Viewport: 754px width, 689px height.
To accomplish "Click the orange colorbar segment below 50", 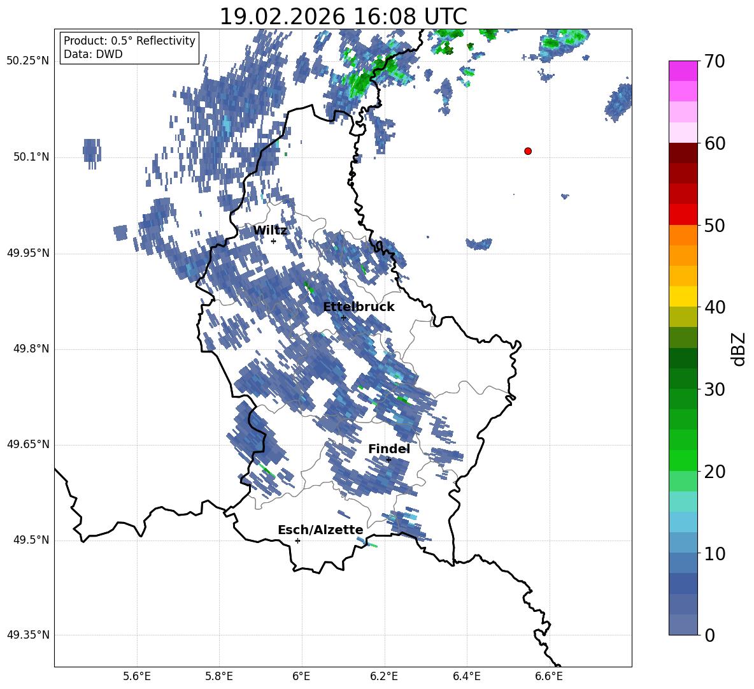I will coord(683,235).
